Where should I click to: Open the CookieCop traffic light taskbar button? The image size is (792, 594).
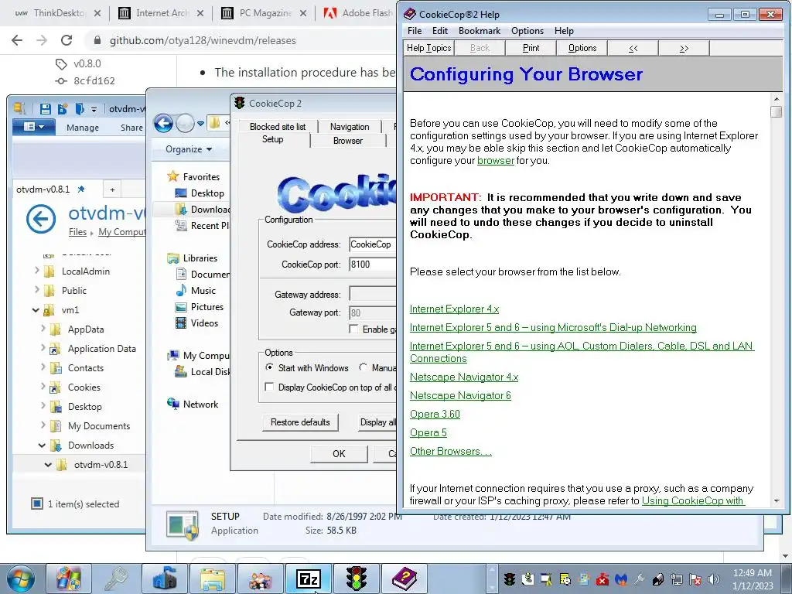click(356, 579)
